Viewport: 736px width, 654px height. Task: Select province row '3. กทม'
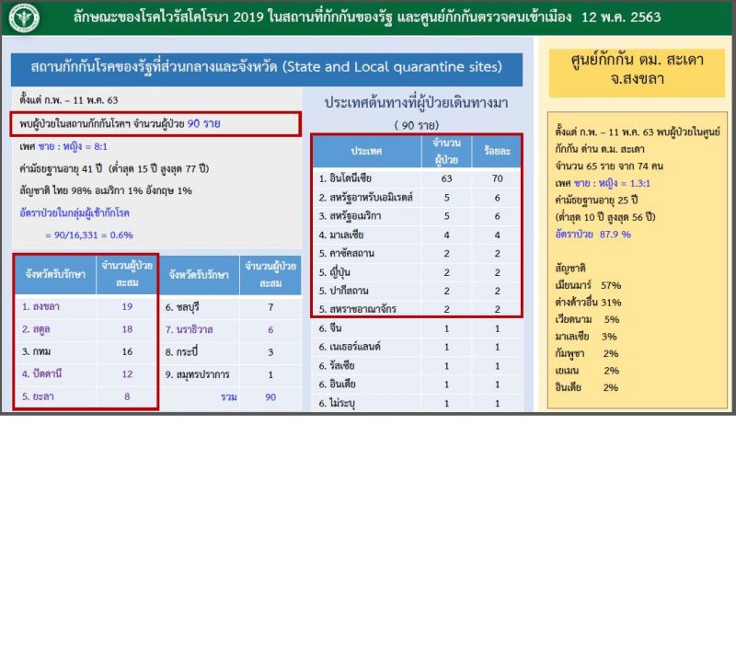coord(86,351)
